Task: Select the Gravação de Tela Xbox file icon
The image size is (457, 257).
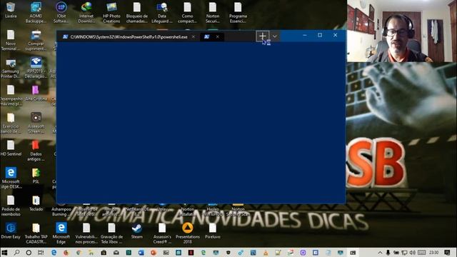Action: click(111, 233)
